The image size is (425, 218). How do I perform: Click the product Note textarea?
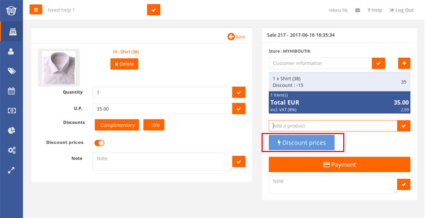point(162,162)
